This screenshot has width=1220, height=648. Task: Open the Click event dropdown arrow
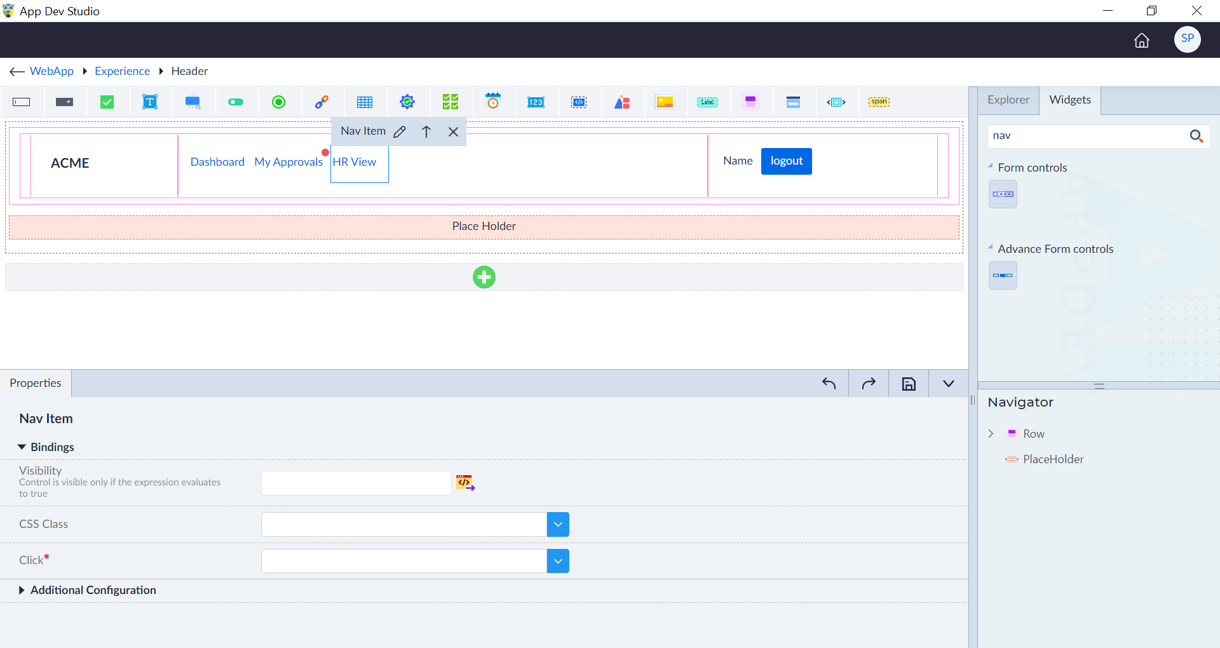(558, 561)
